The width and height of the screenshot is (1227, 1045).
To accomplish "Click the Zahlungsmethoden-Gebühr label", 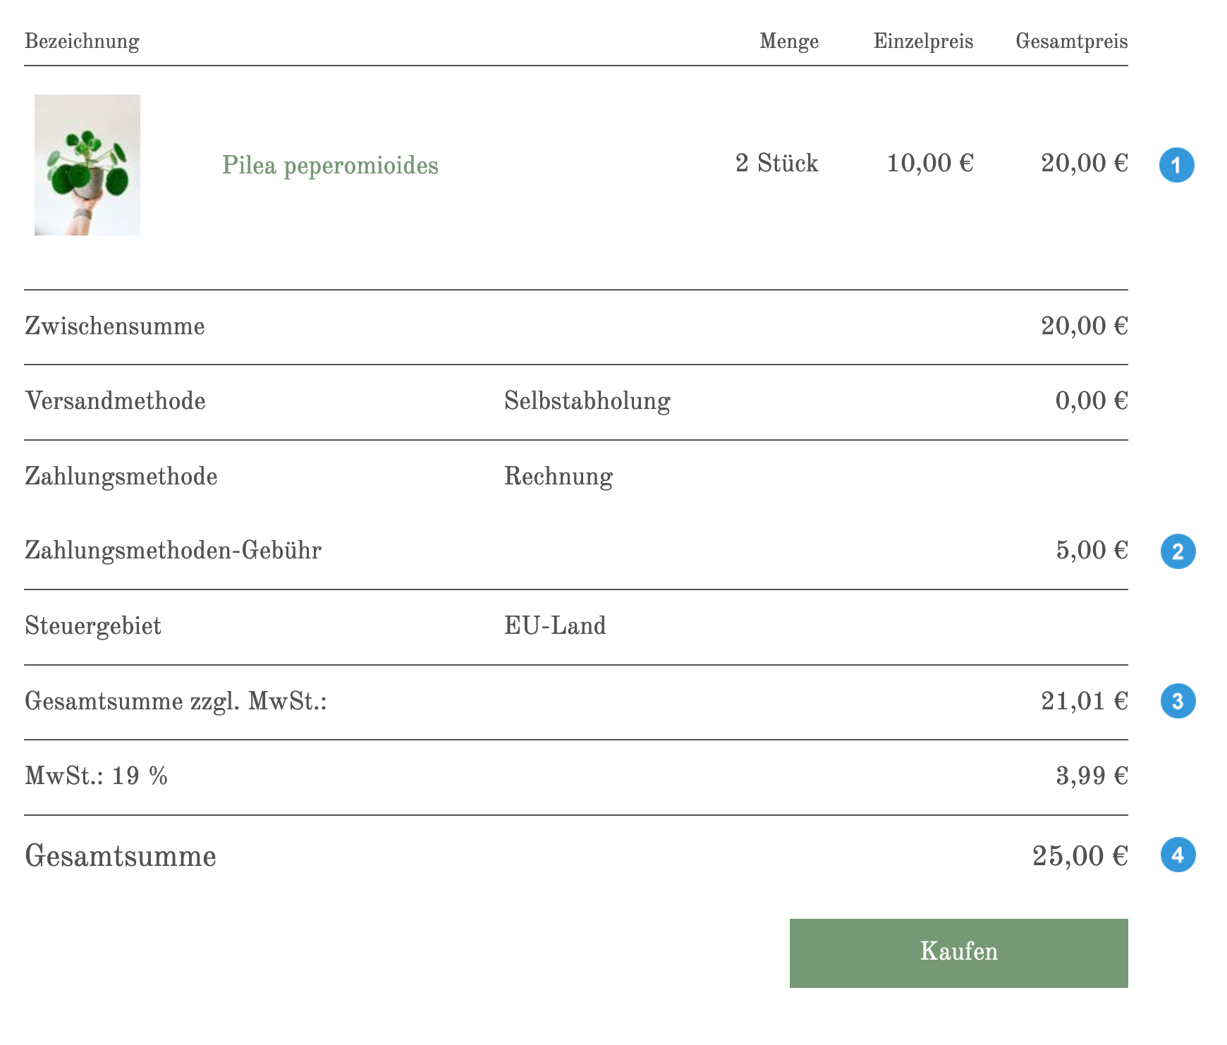I will click(x=173, y=551).
